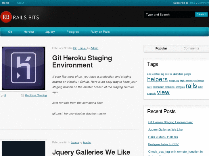Select the permission problems tag
Image resolution: width=209 pixels, height=156 pixels.
[x=163, y=87]
